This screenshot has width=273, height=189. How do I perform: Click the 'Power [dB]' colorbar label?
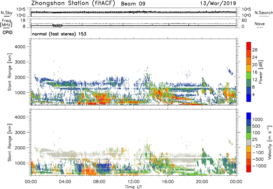coord(260,72)
